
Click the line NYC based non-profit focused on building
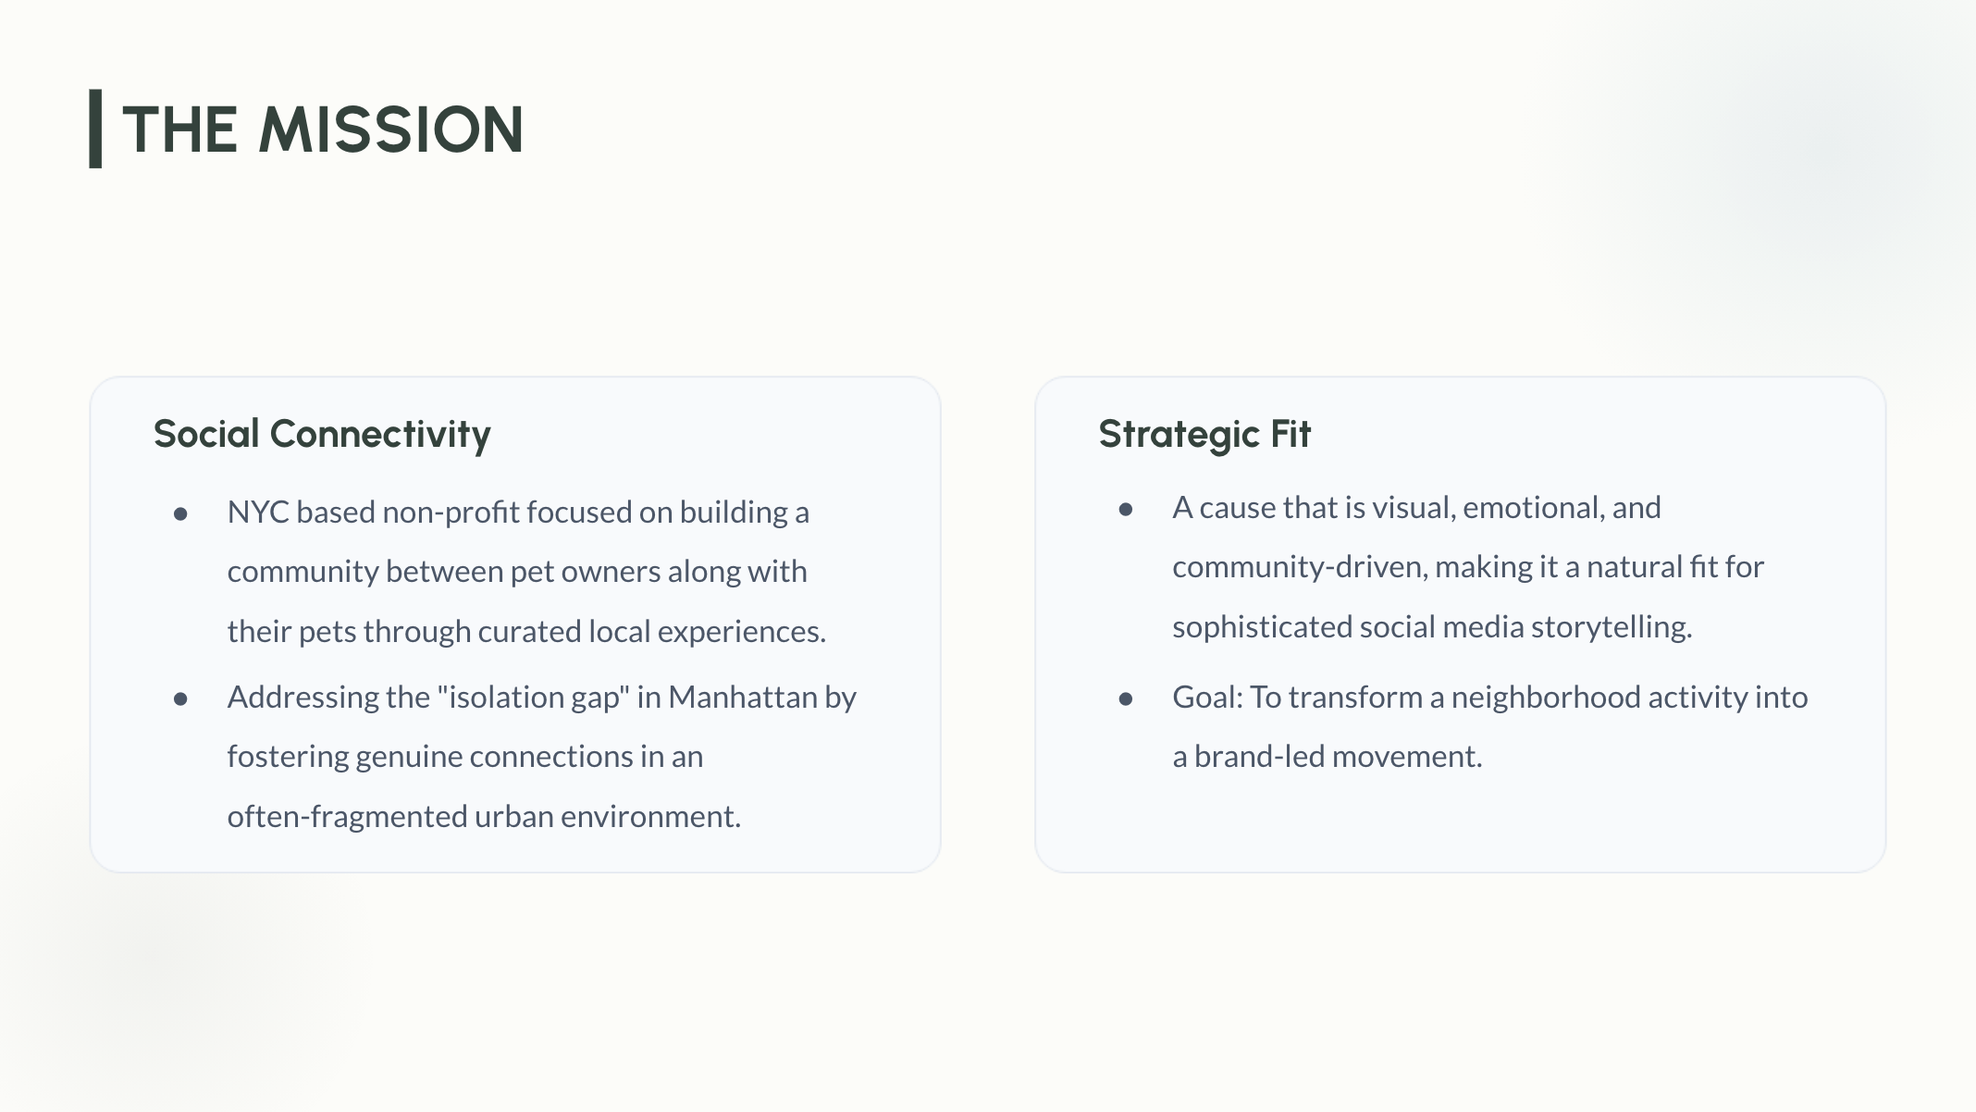point(518,512)
